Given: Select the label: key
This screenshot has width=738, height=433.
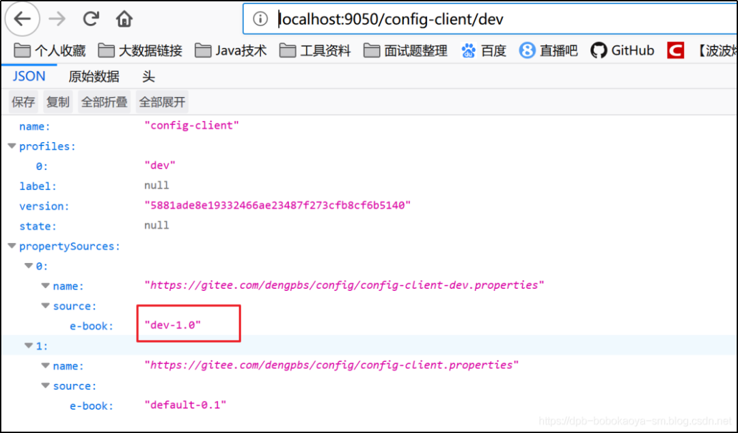Looking at the screenshot, I should (x=38, y=186).
